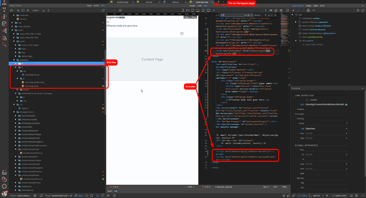
Task: Go to previous search match arrow
Action: tap(265, 15)
